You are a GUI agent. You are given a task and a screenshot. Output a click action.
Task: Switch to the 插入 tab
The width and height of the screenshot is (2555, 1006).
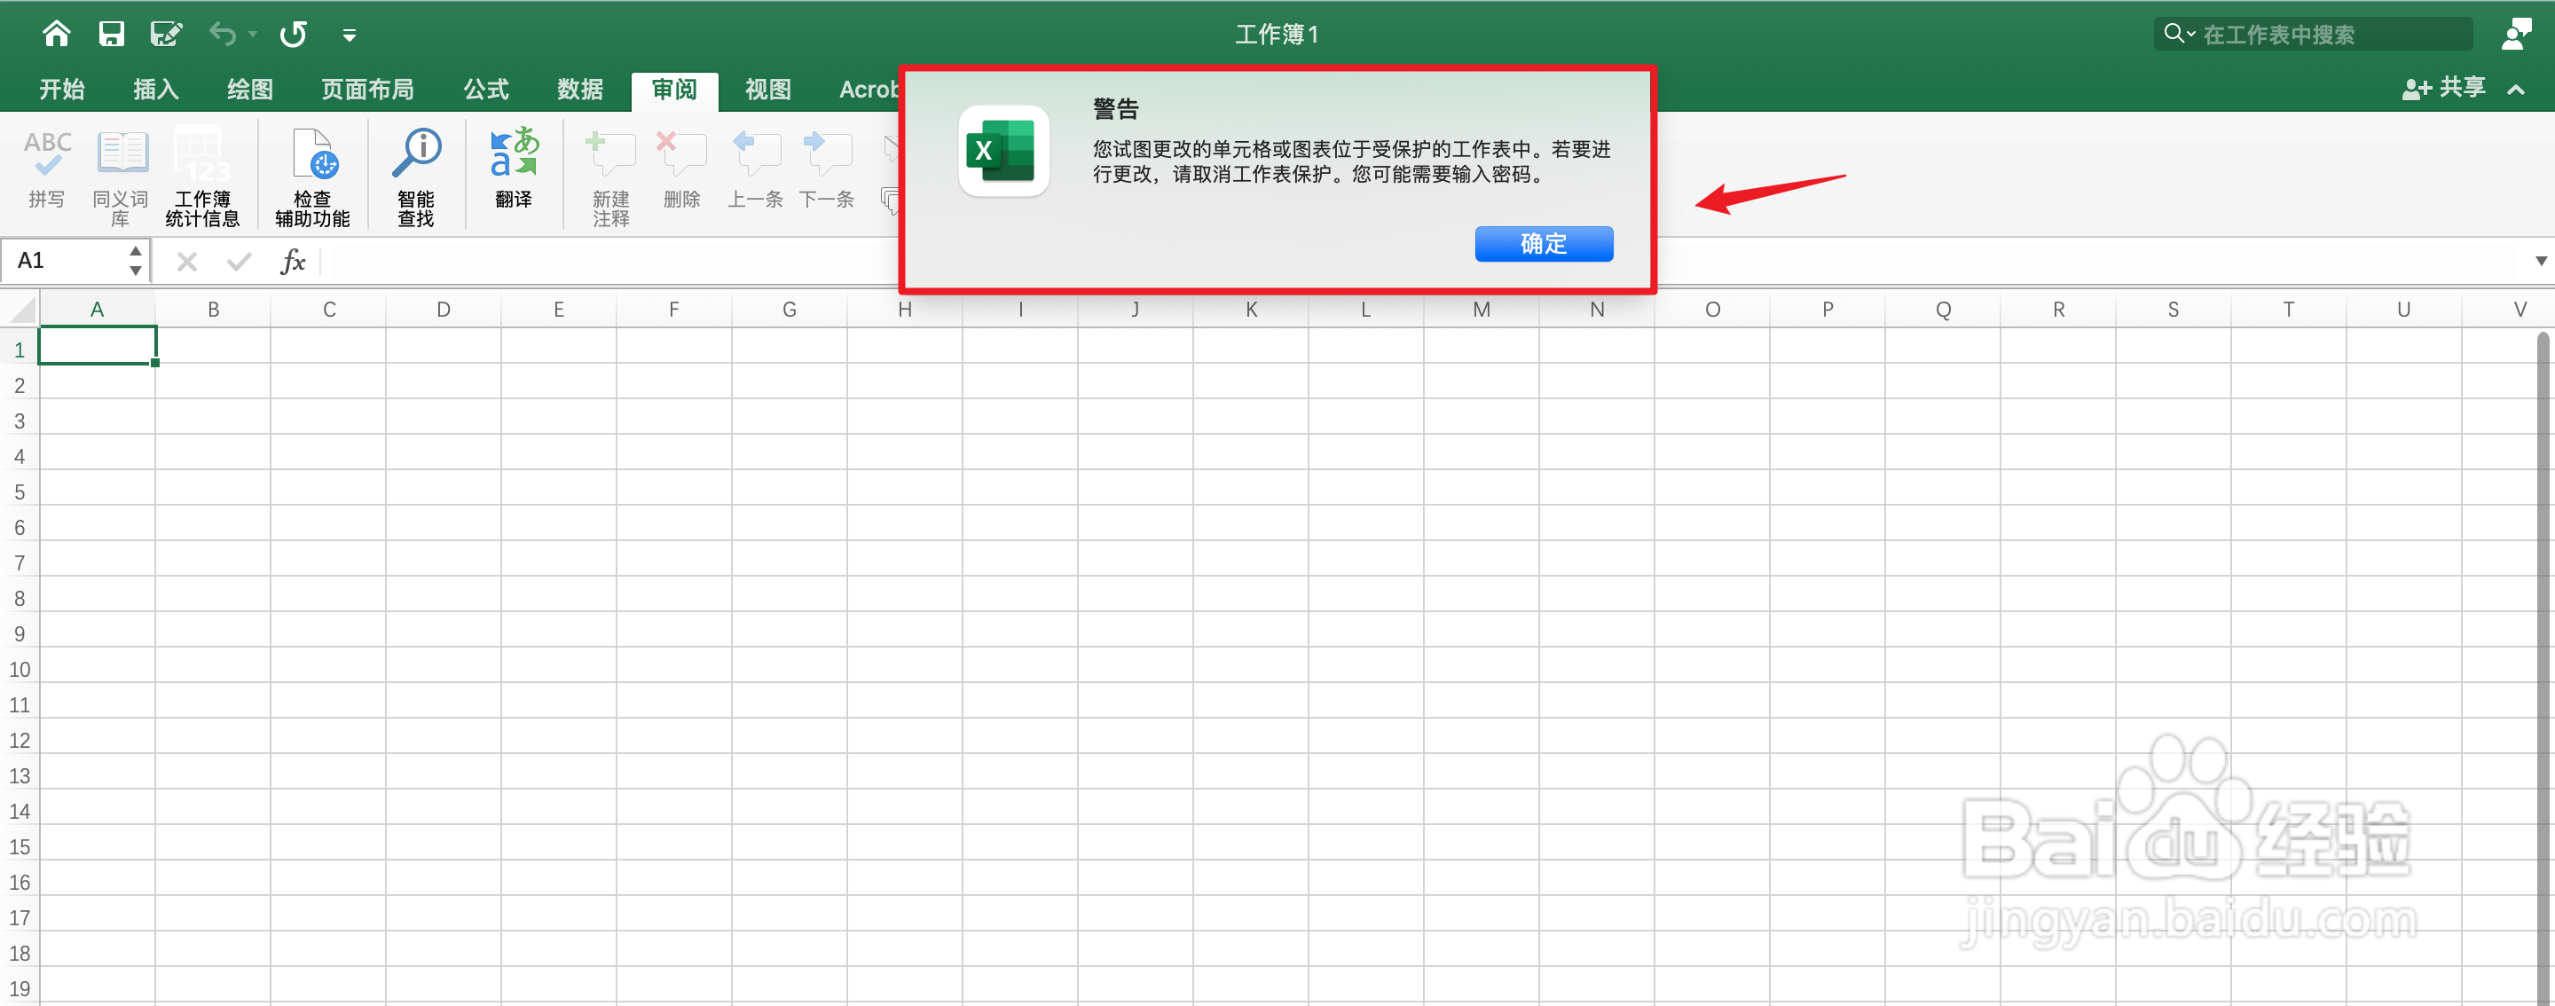[156, 90]
